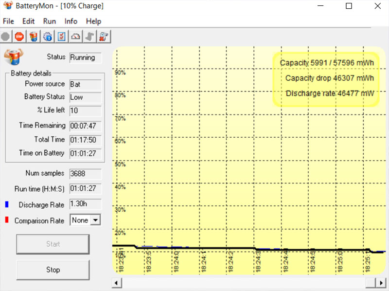
Task: Open the Run menu
Action: coord(49,21)
